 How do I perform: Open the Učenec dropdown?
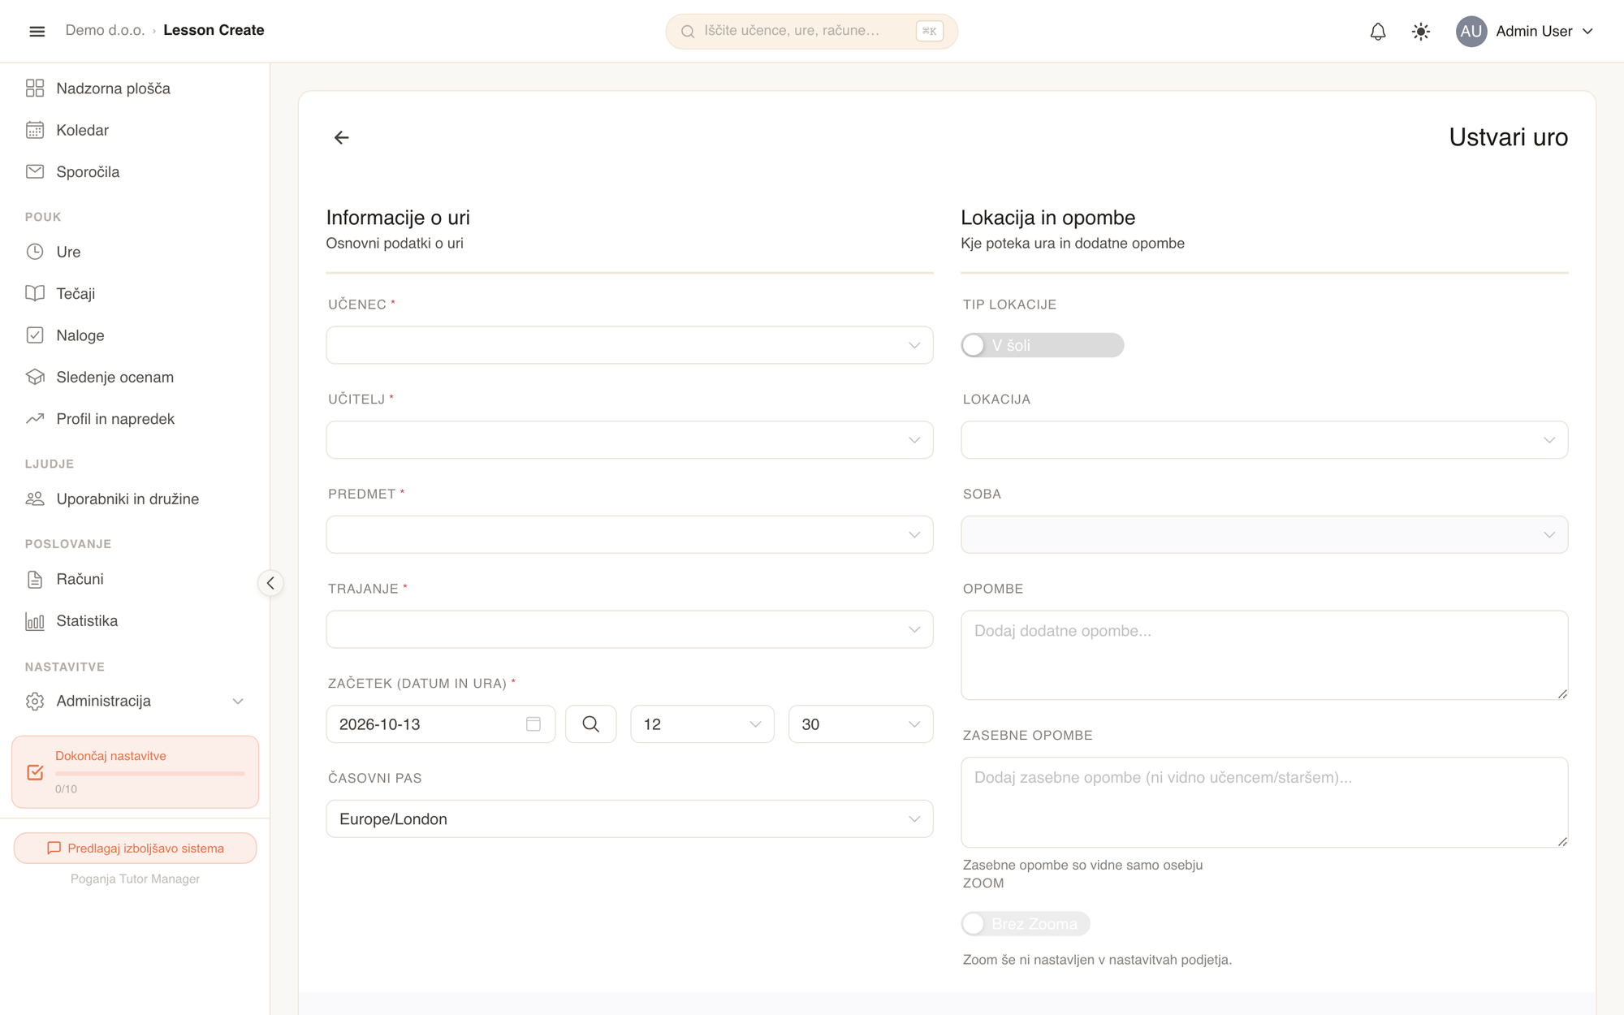[x=629, y=345]
